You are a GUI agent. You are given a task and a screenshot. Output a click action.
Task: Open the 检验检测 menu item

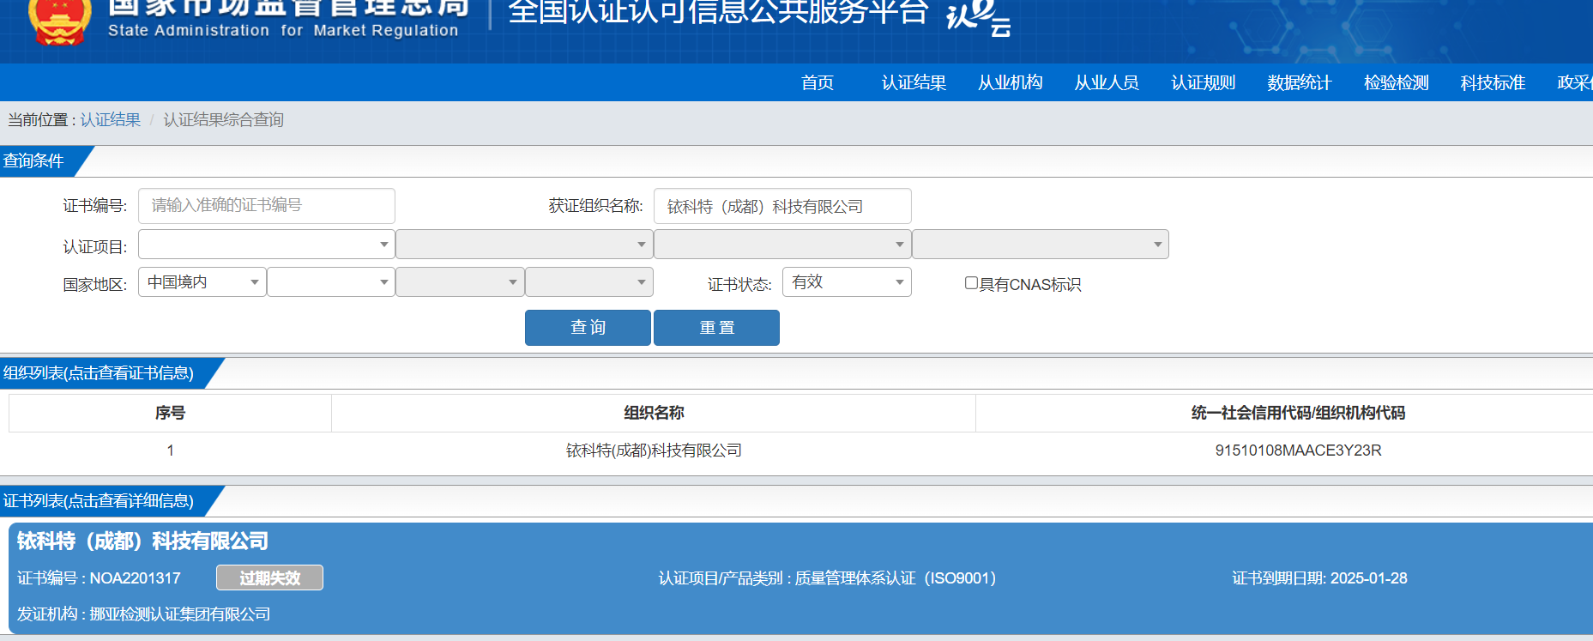pyautogui.click(x=1397, y=82)
